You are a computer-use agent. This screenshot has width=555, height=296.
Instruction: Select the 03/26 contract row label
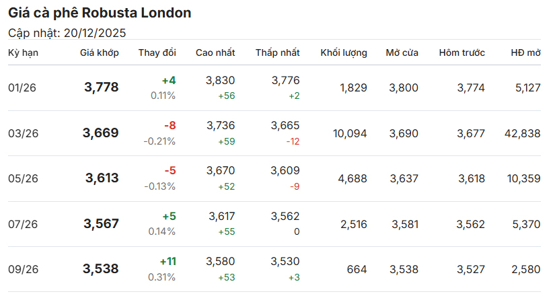click(24, 133)
